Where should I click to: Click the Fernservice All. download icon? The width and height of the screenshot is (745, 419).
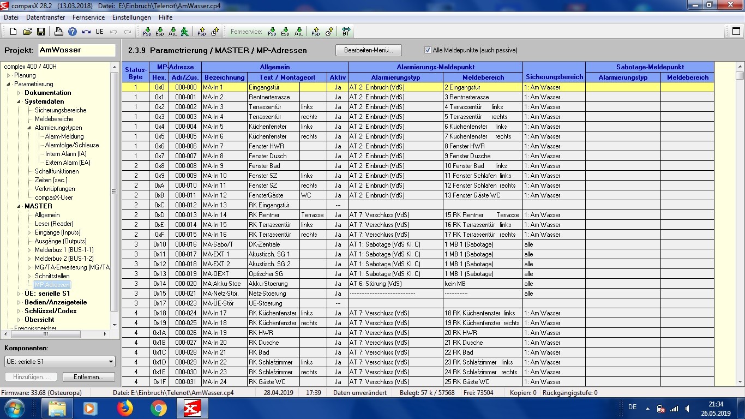click(x=298, y=32)
